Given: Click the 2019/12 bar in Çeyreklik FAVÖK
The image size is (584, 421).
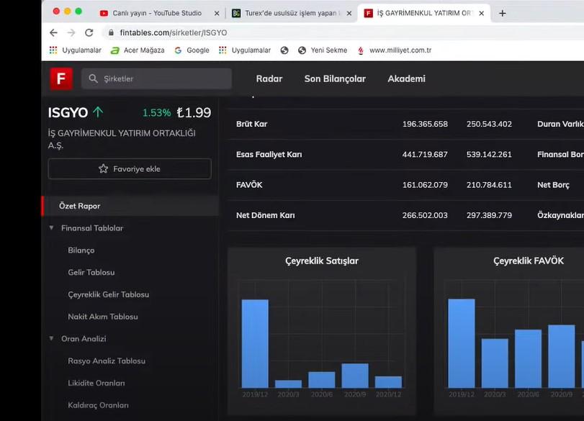Looking at the screenshot, I should (462, 343).
